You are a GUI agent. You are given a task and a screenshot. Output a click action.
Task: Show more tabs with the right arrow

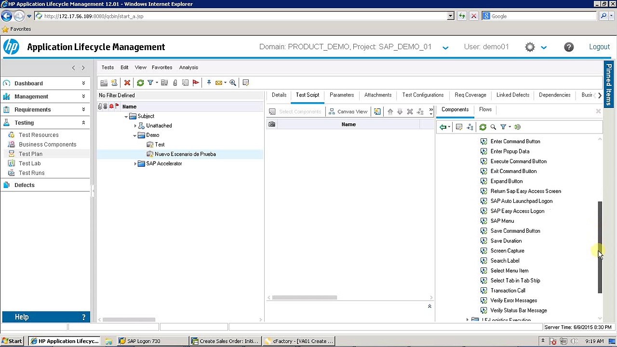tap(600, 95)
